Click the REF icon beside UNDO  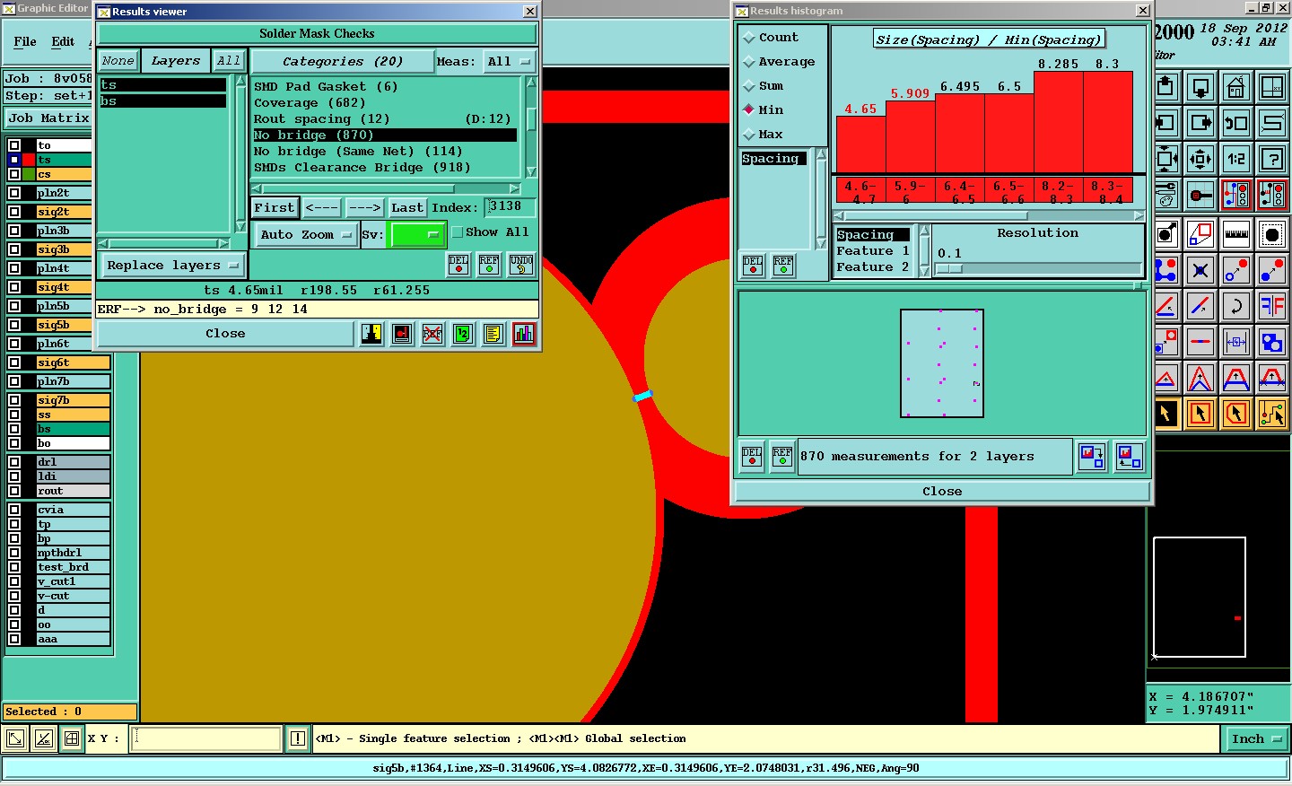click(489, 265)
